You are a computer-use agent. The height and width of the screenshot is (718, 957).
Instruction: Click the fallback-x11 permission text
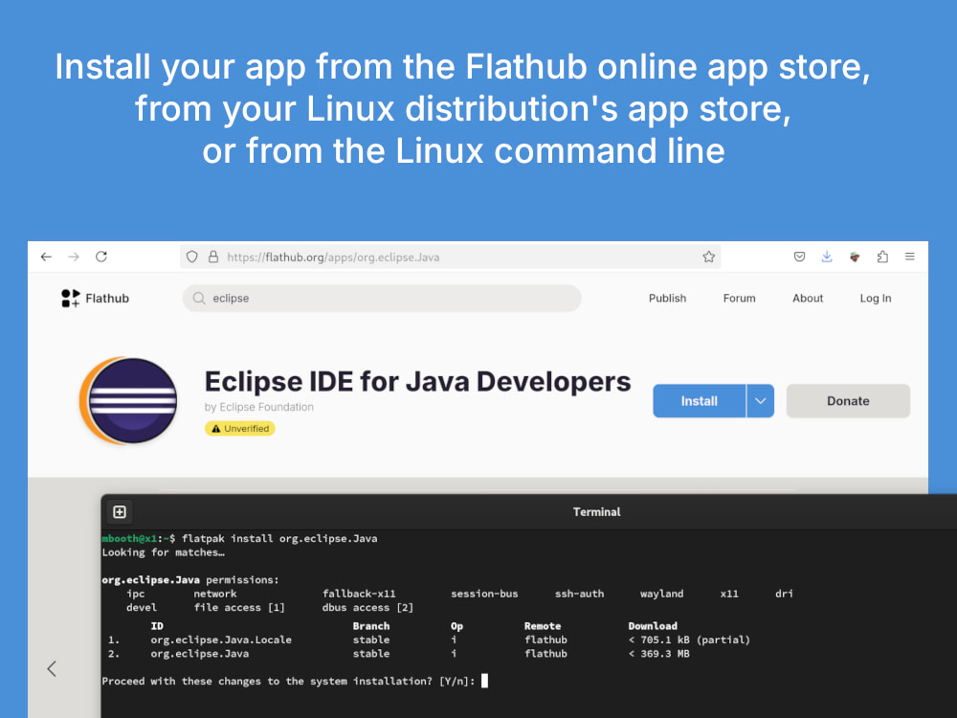coord(359,594)
